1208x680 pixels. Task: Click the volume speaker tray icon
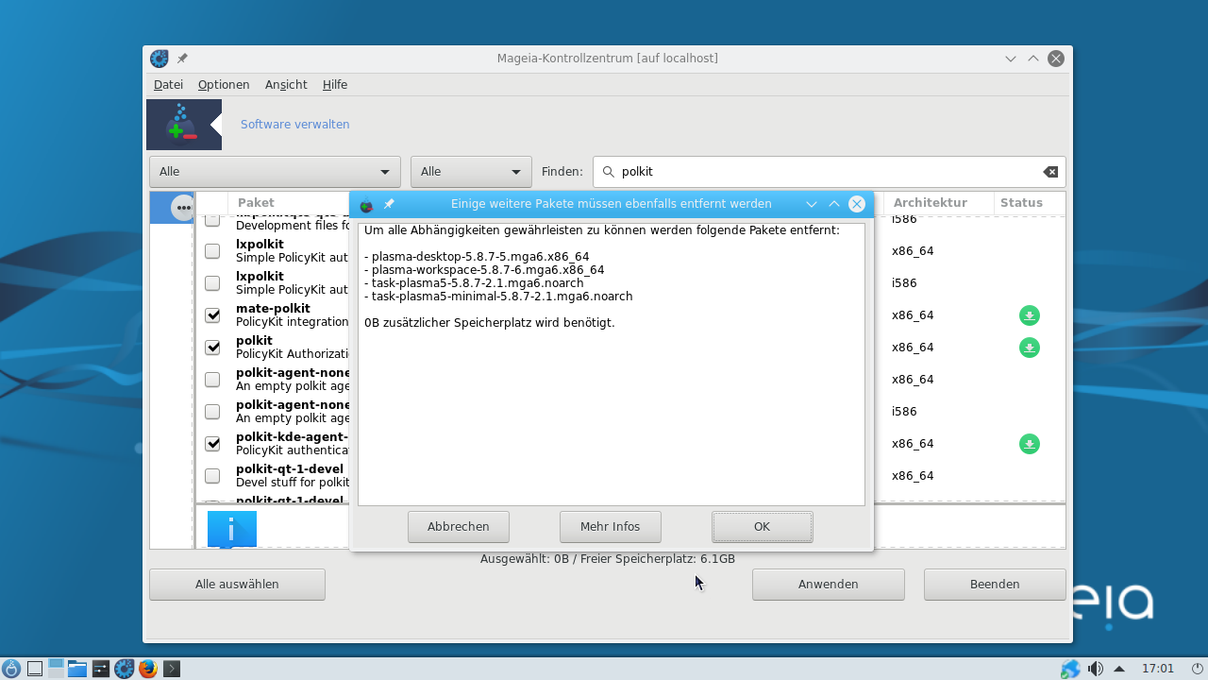[1096, 669]
